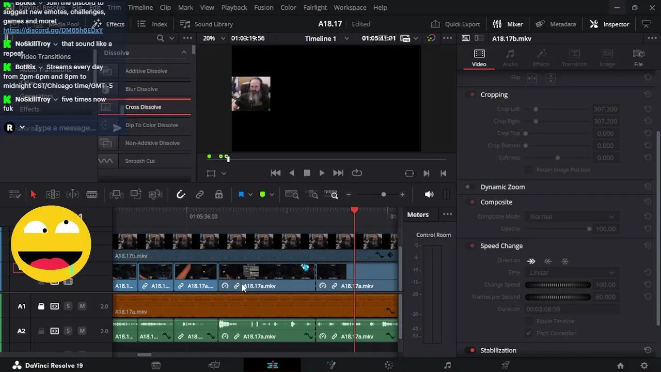
Task: Collapse the Dissolve transitions group
Action: [x=184, y=53]
